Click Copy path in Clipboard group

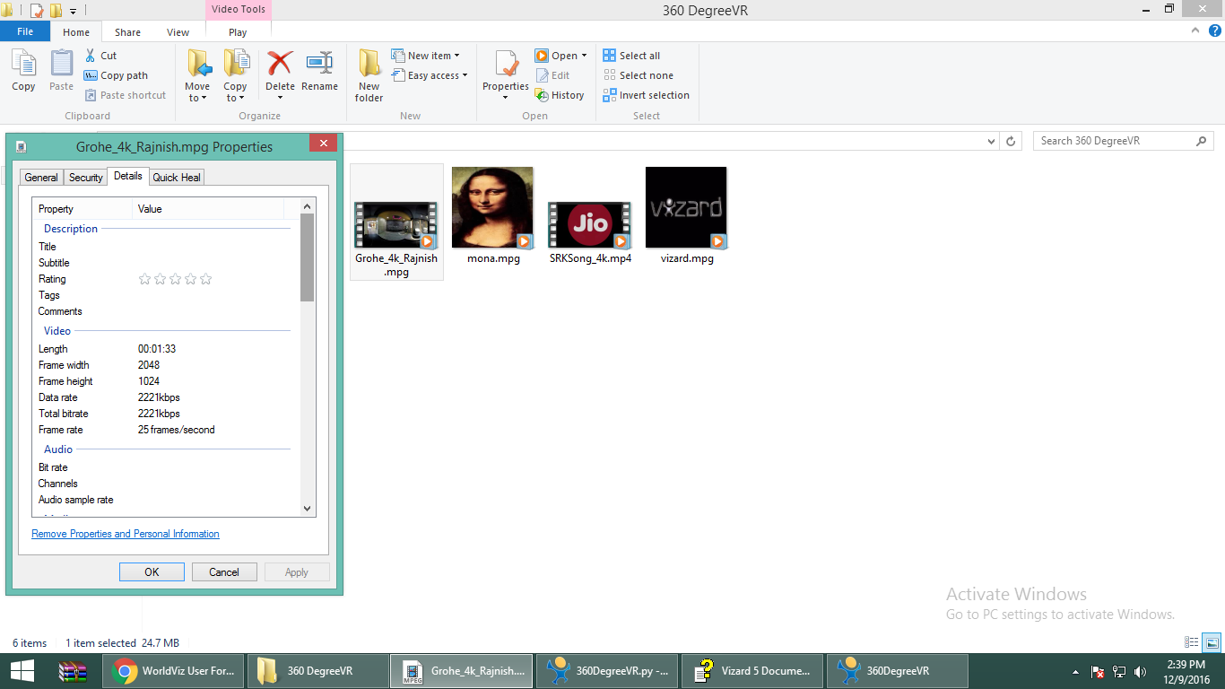click(116, 75)
